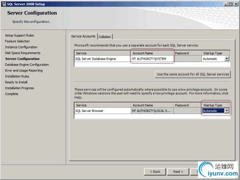
Task: Click Installation Progress step
Action: point(19,88)
